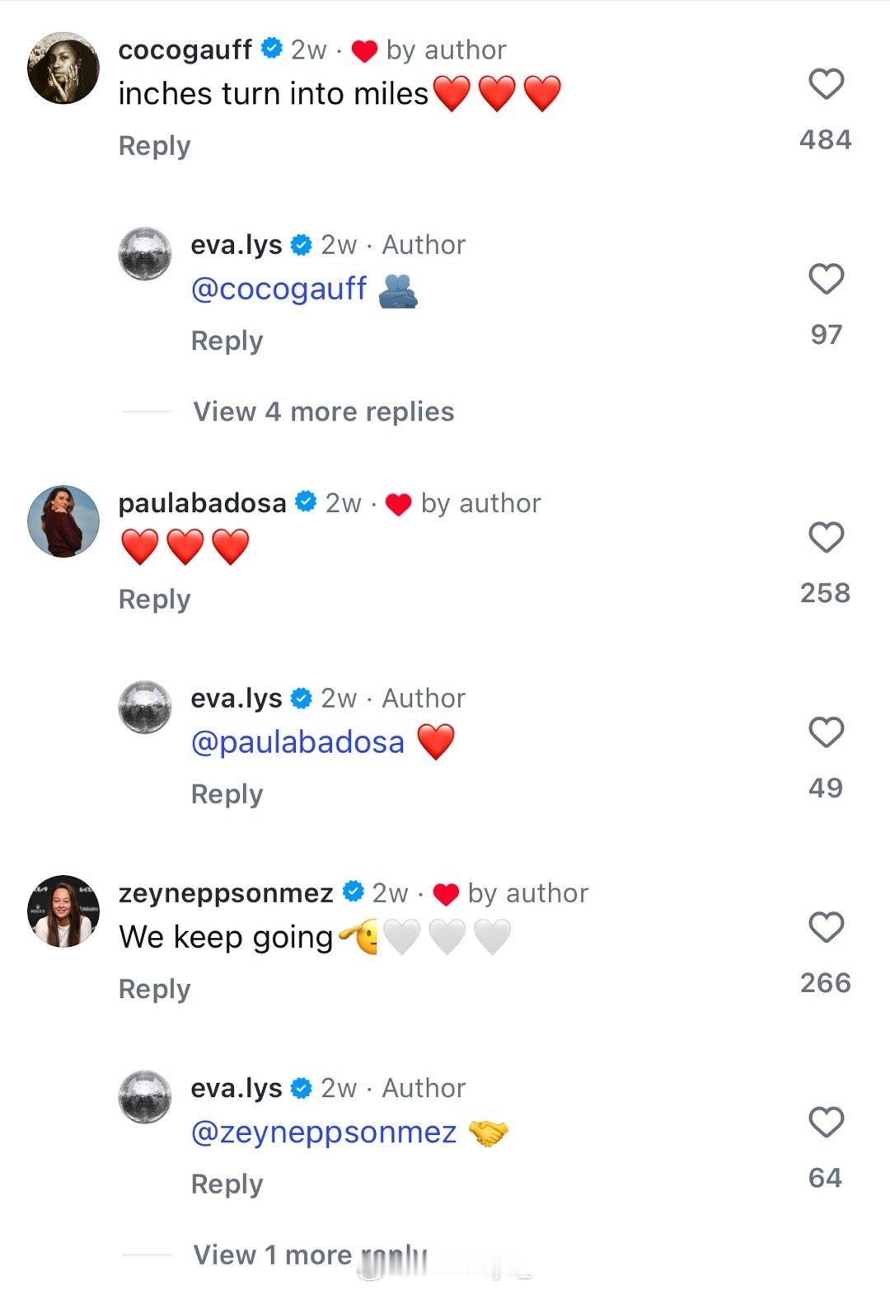Reply to cocogauff's comment

[154, 146]
